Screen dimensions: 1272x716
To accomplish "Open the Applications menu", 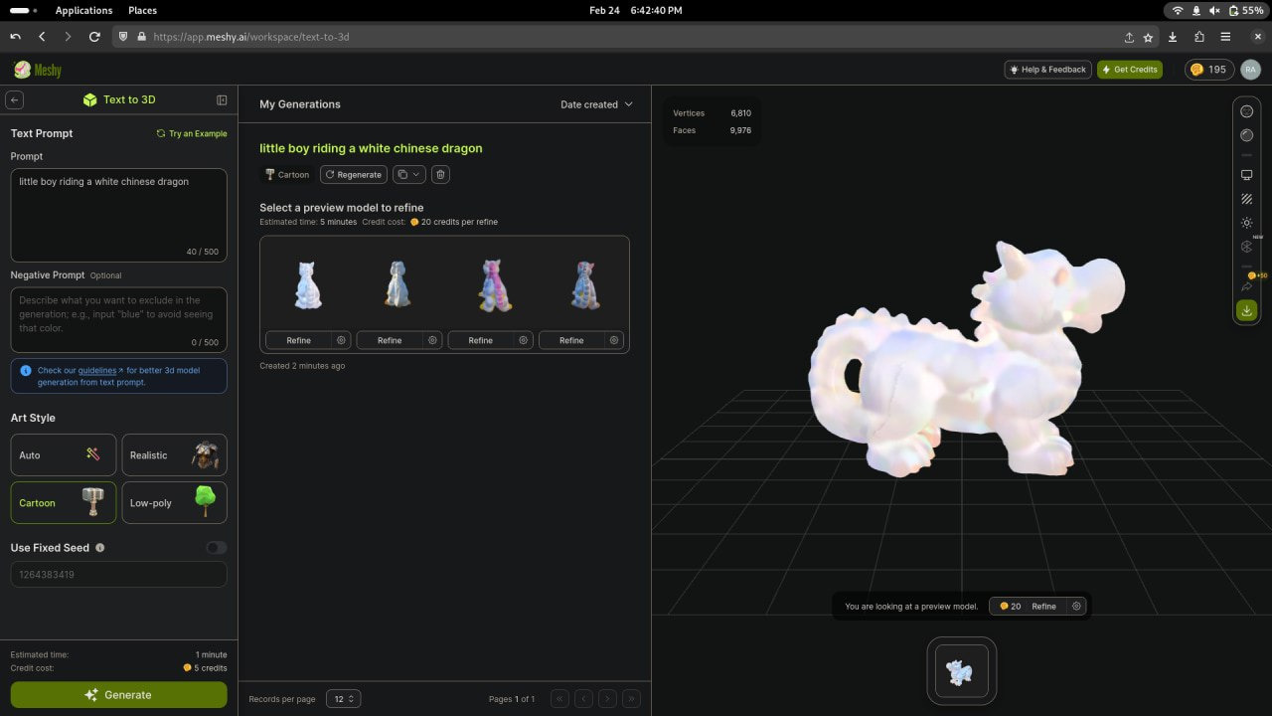I will [x=83, y=10].
